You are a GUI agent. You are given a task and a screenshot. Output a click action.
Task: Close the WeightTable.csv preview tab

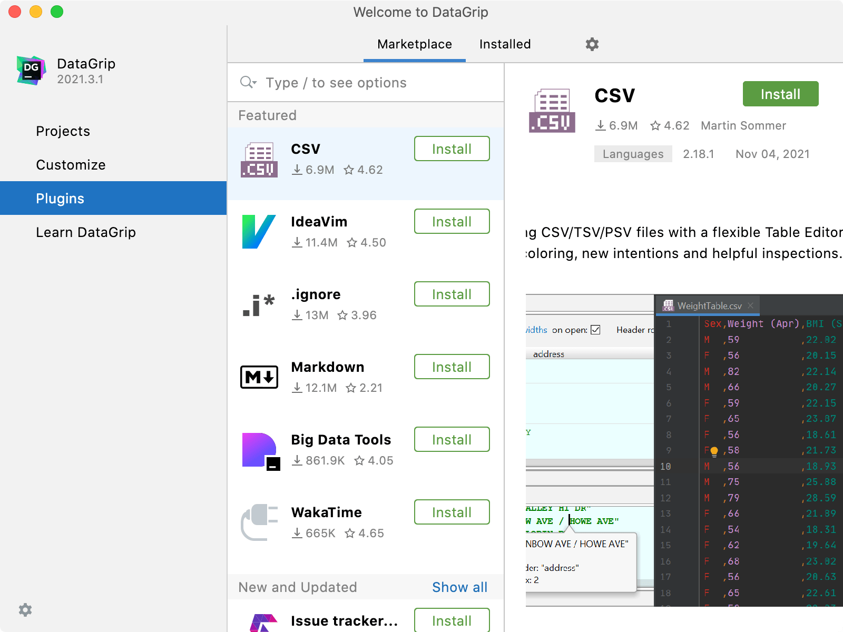tap(751, 305)
